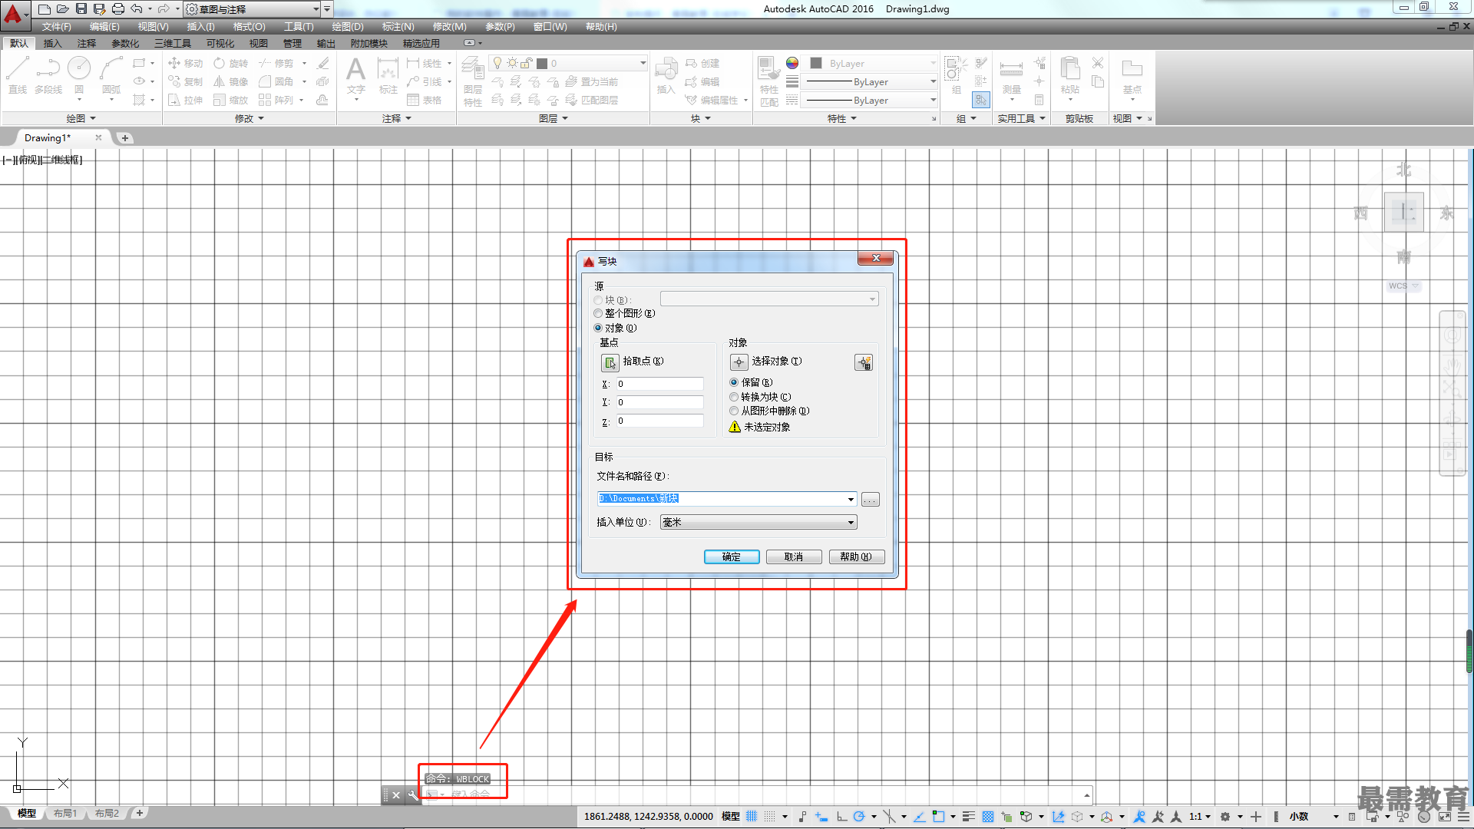Switch to the Insert (插入) ribbon tab
The width and height of the screenshot is (1474, 829).
52,44
